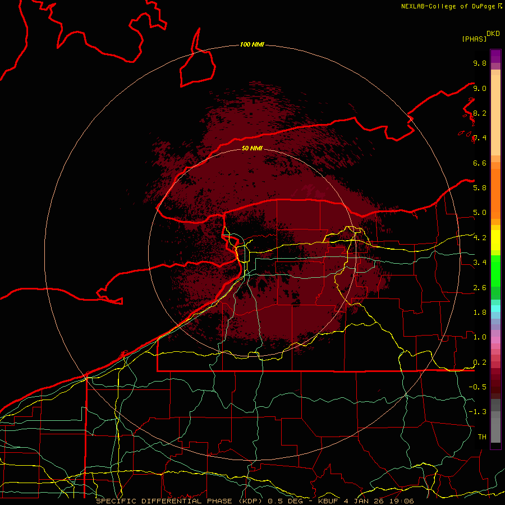
Task: Click the [PHAS] legend heading
Action: click(474, 39)
